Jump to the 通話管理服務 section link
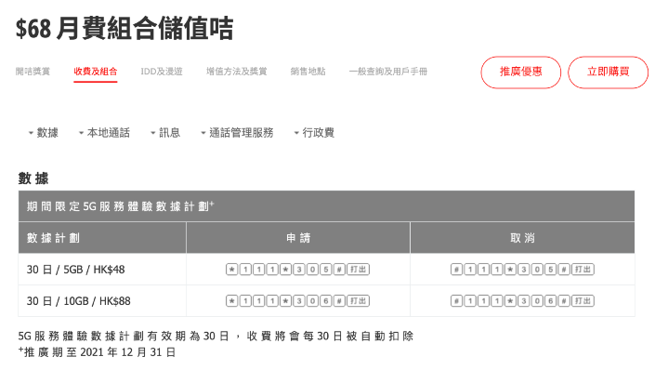 tap(237, 133)
